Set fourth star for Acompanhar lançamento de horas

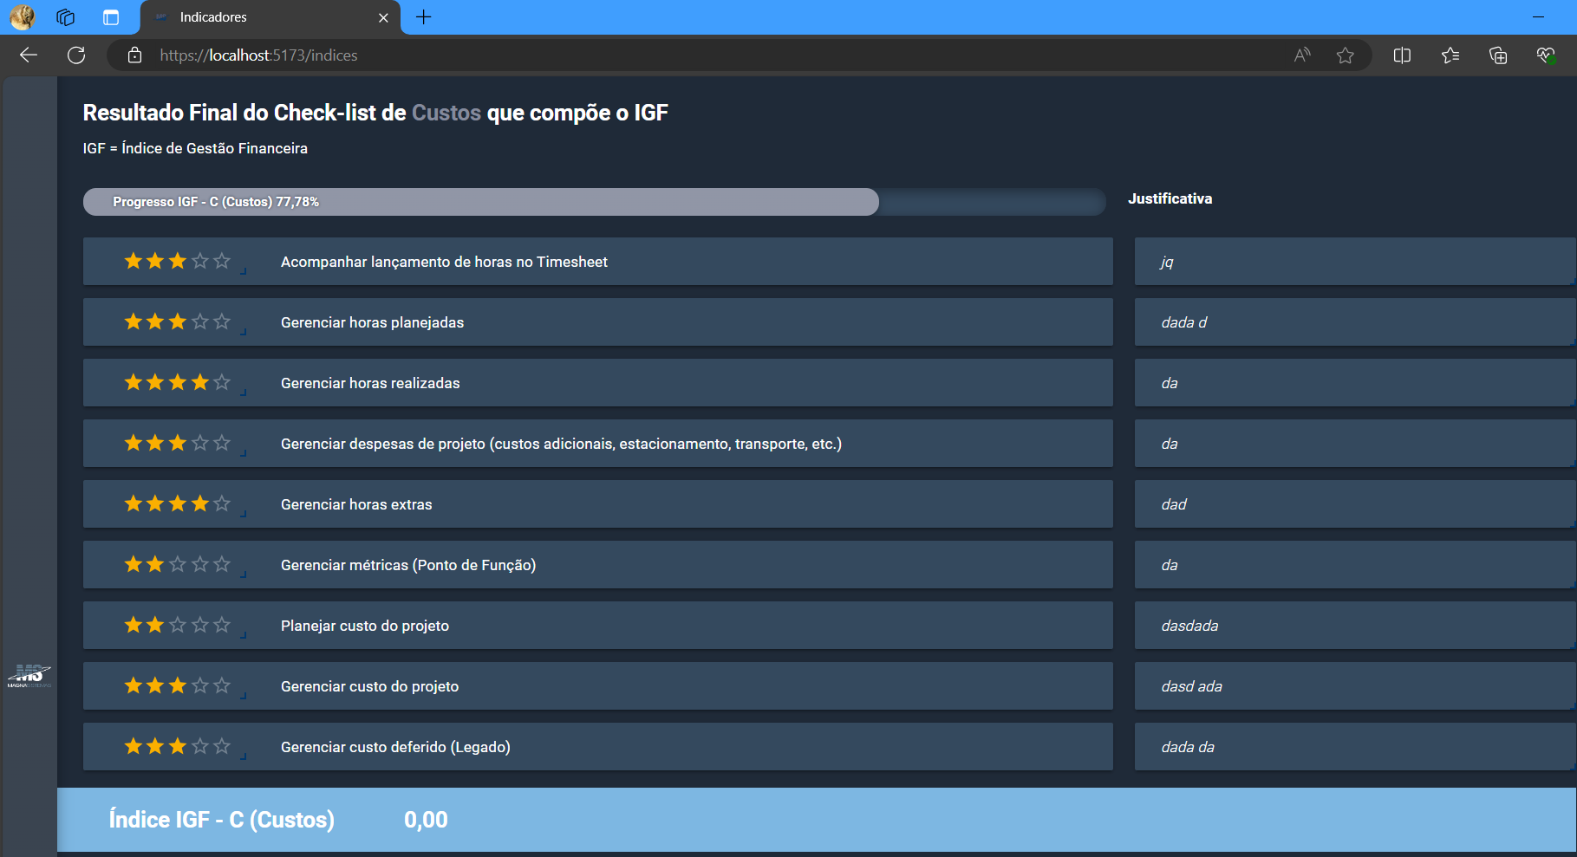click(200, 261)
